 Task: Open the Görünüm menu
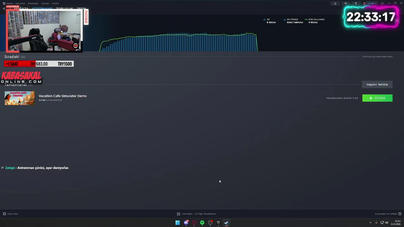click(x=20, y=3)
